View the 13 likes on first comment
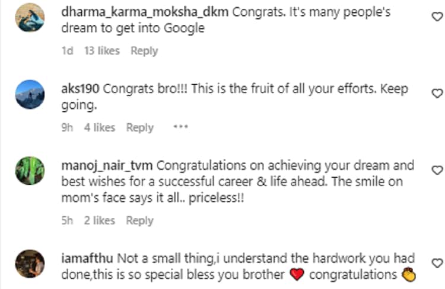This screenshot has height=289, width=445. pyautogui.click(x=101, y=51)
